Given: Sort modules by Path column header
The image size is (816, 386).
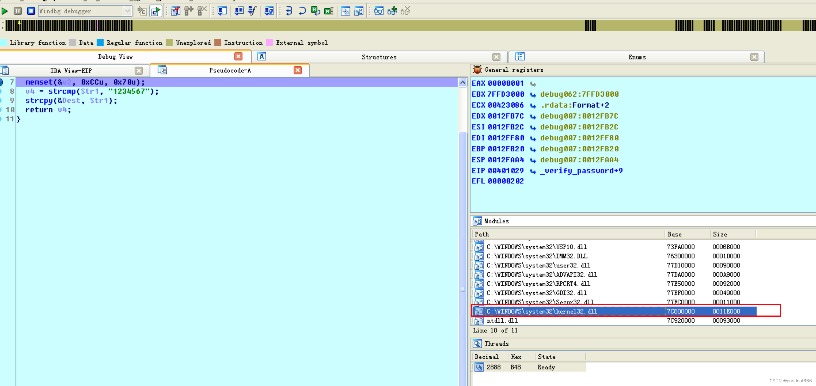Looking at the screenshot, I should (x=568, y=234).
